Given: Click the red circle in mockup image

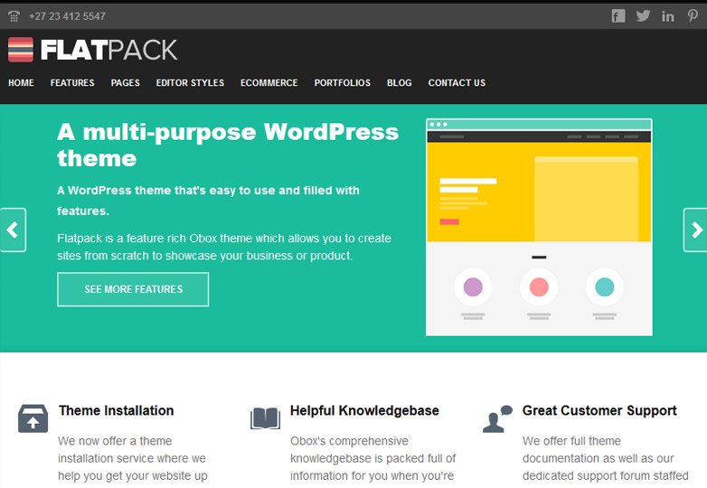Looking at the screenshot, I should click(539, 287).
